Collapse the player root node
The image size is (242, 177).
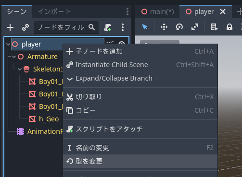[x=8, y=44]
